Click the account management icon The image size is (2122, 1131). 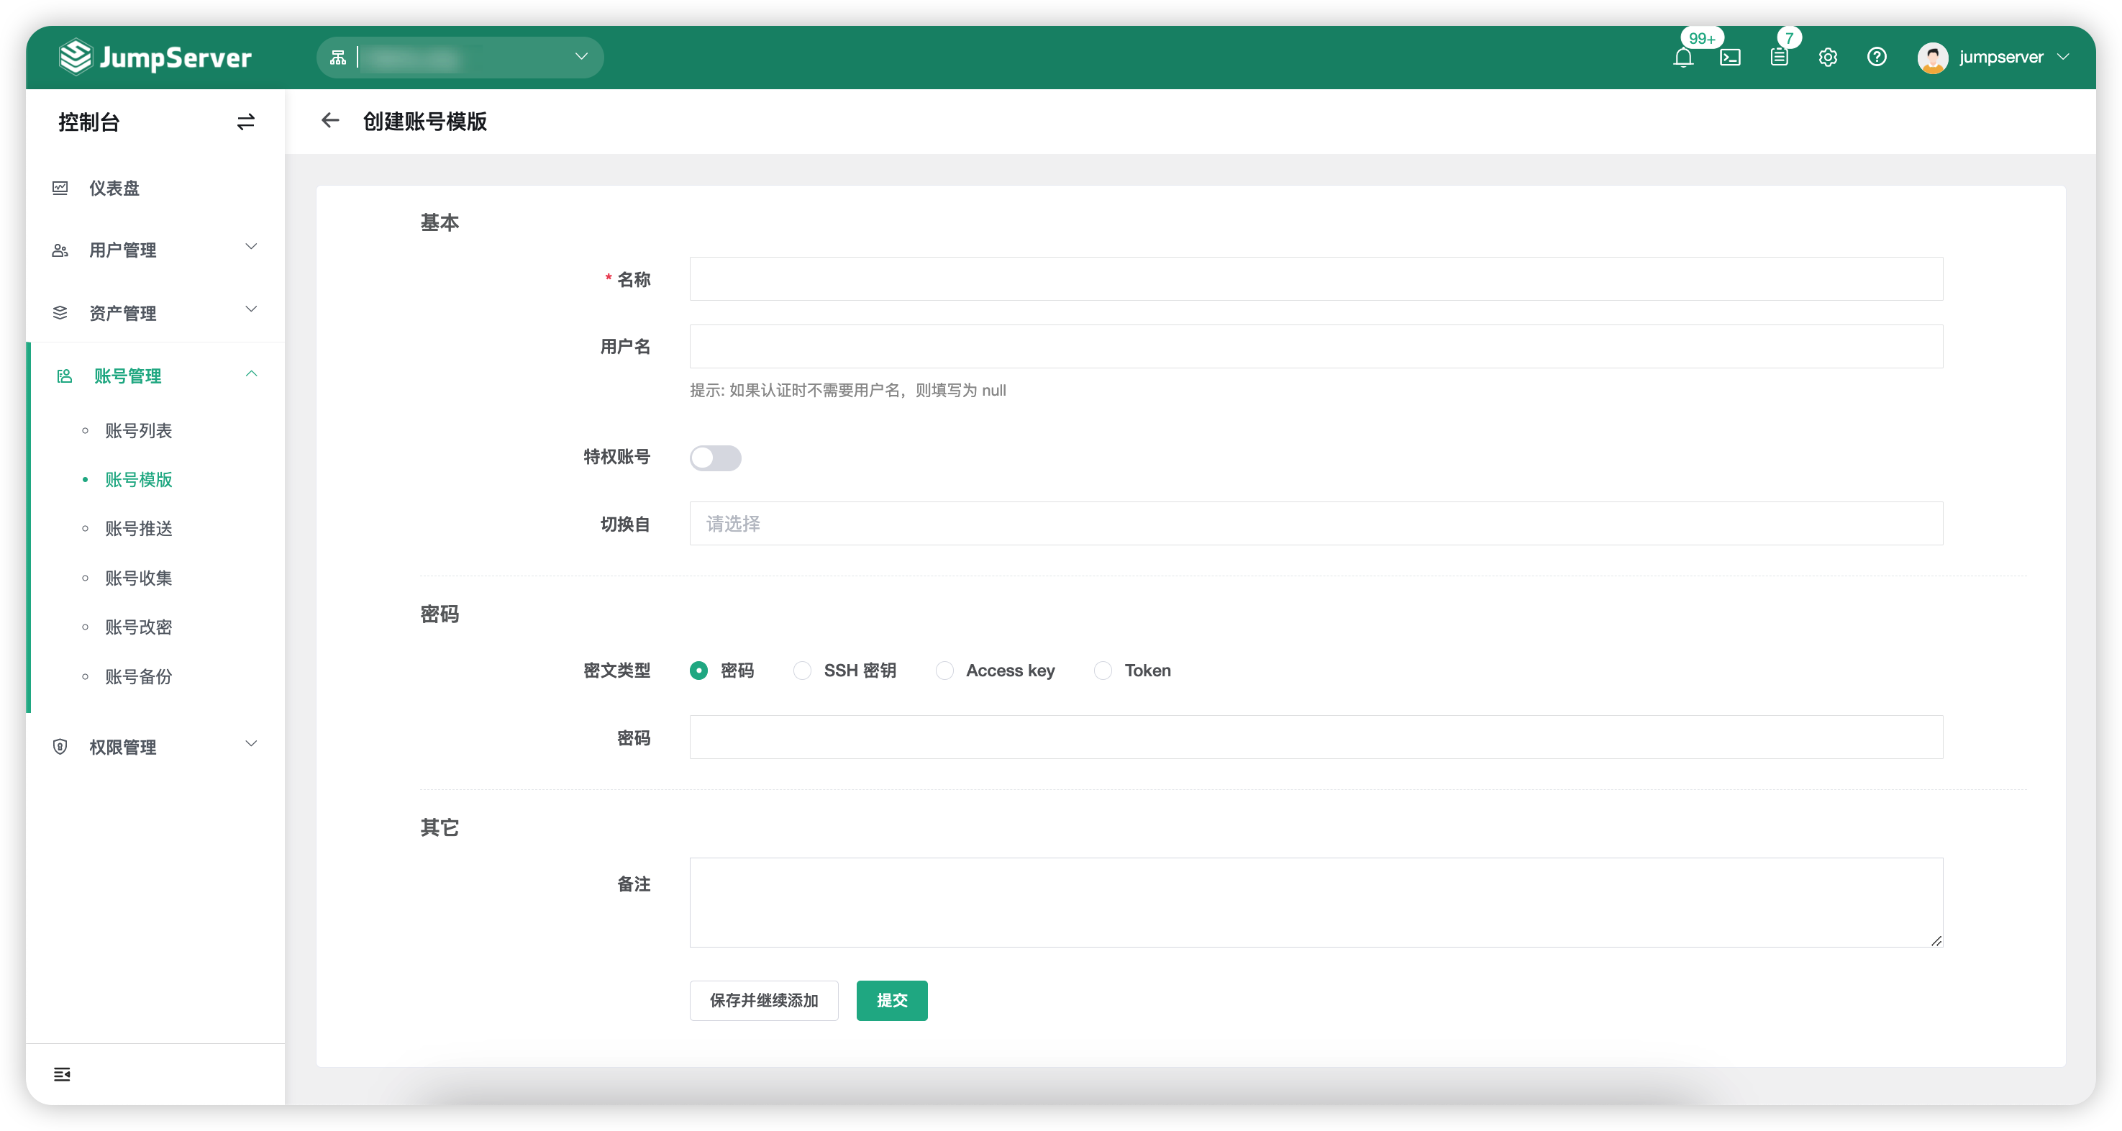pos(64,376)
